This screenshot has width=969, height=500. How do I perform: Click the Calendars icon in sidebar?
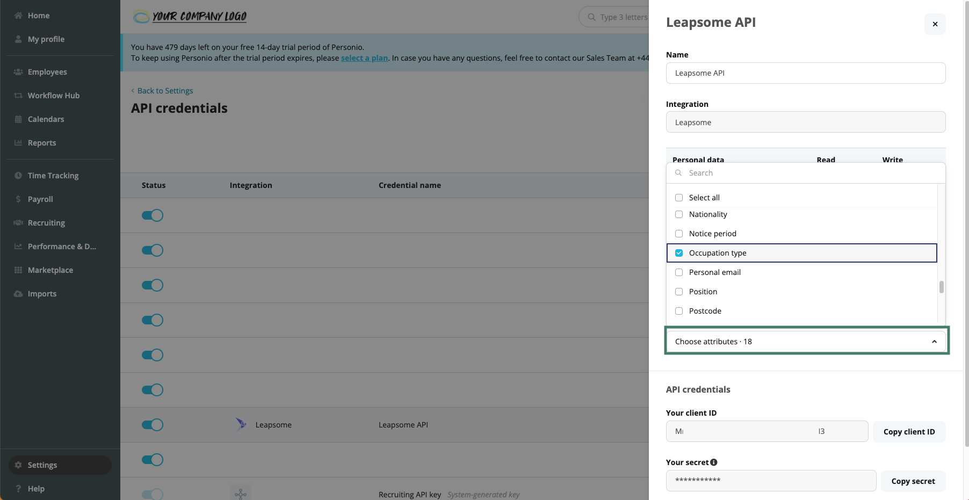pyautogui.click(x=18, y=119)
